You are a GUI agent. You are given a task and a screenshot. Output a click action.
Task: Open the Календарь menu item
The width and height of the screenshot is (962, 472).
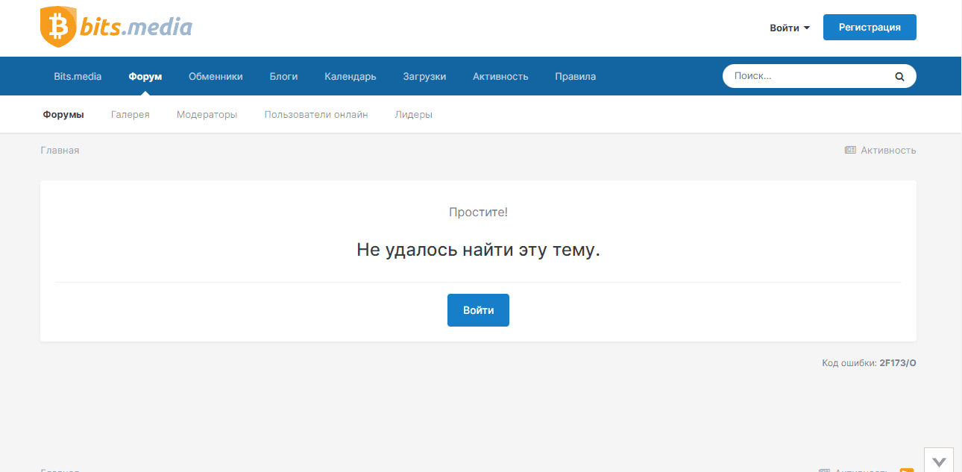[350, 76]
